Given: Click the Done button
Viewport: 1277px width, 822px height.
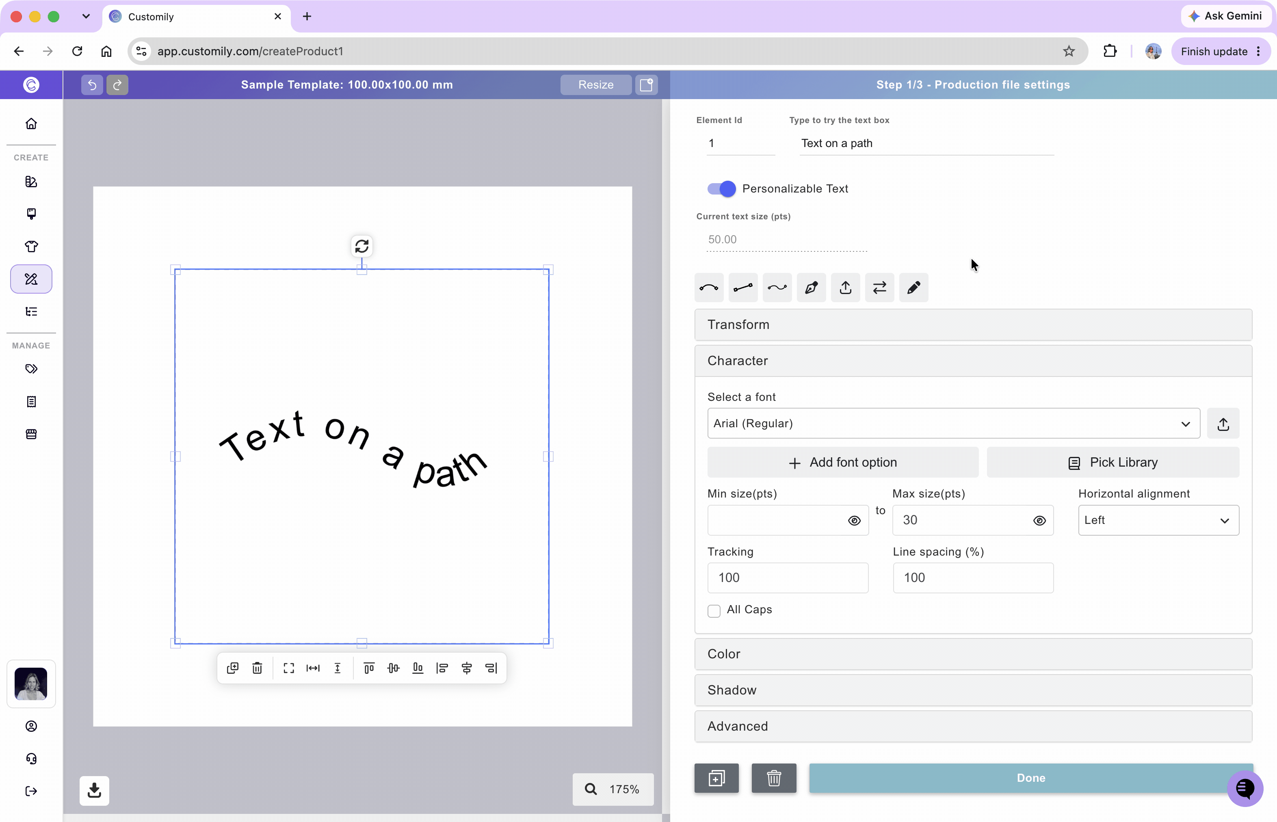Looking at the screenshot, I should (1031, 778).
